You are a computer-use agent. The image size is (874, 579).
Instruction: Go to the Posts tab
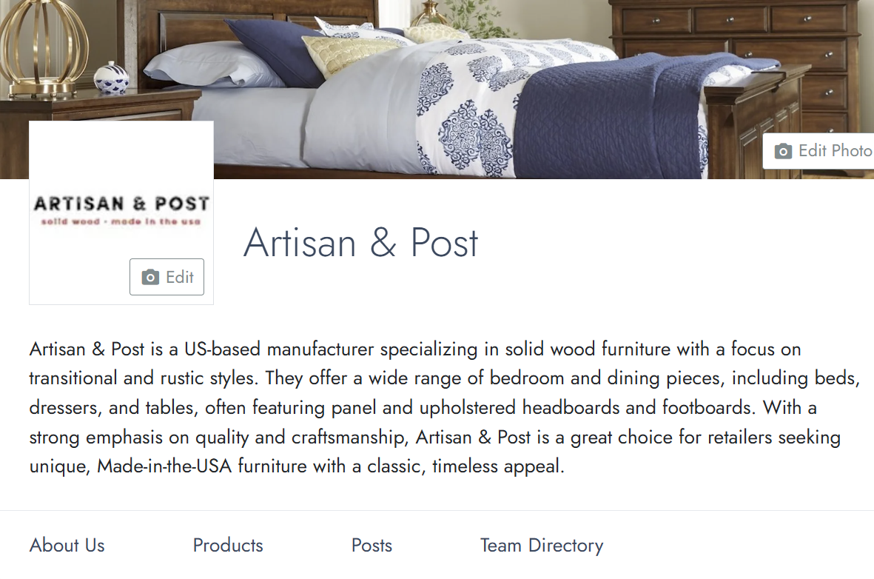pos(372,546)
